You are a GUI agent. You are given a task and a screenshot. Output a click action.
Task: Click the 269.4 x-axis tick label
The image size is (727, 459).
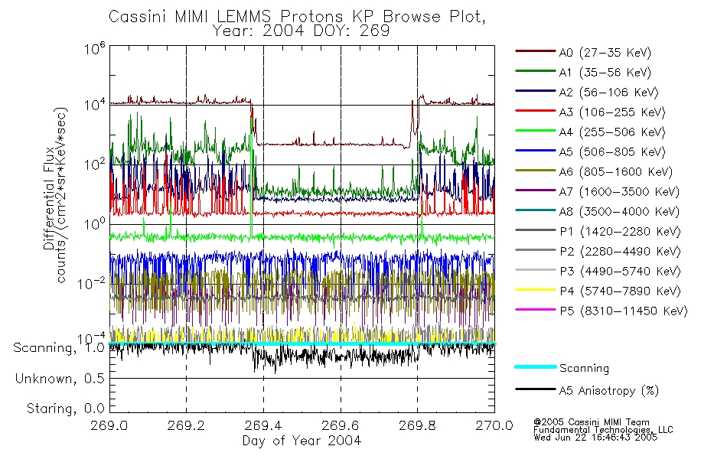pyautogui.click(x=263, y=425)
